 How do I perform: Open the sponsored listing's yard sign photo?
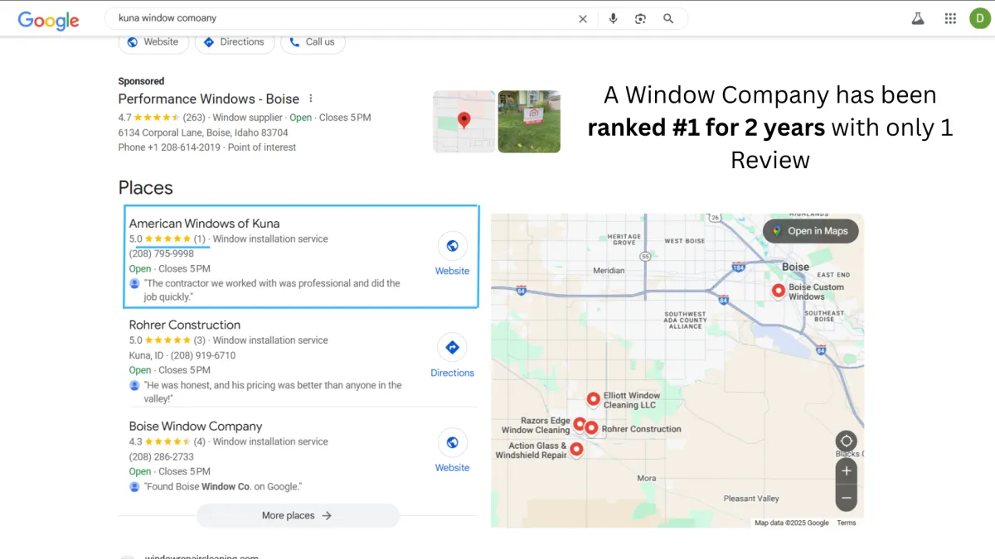(529, 122)
